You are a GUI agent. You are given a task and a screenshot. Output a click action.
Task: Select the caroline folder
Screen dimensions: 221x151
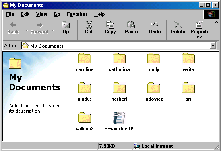tap(85, 62)
